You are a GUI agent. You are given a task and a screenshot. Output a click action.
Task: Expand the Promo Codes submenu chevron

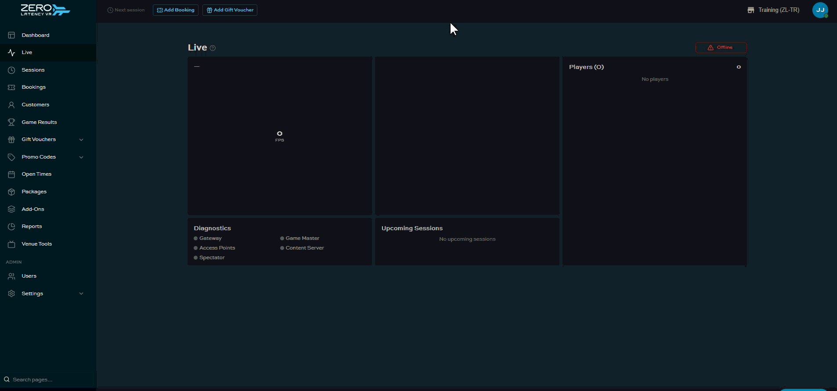[x=81, y=157]
